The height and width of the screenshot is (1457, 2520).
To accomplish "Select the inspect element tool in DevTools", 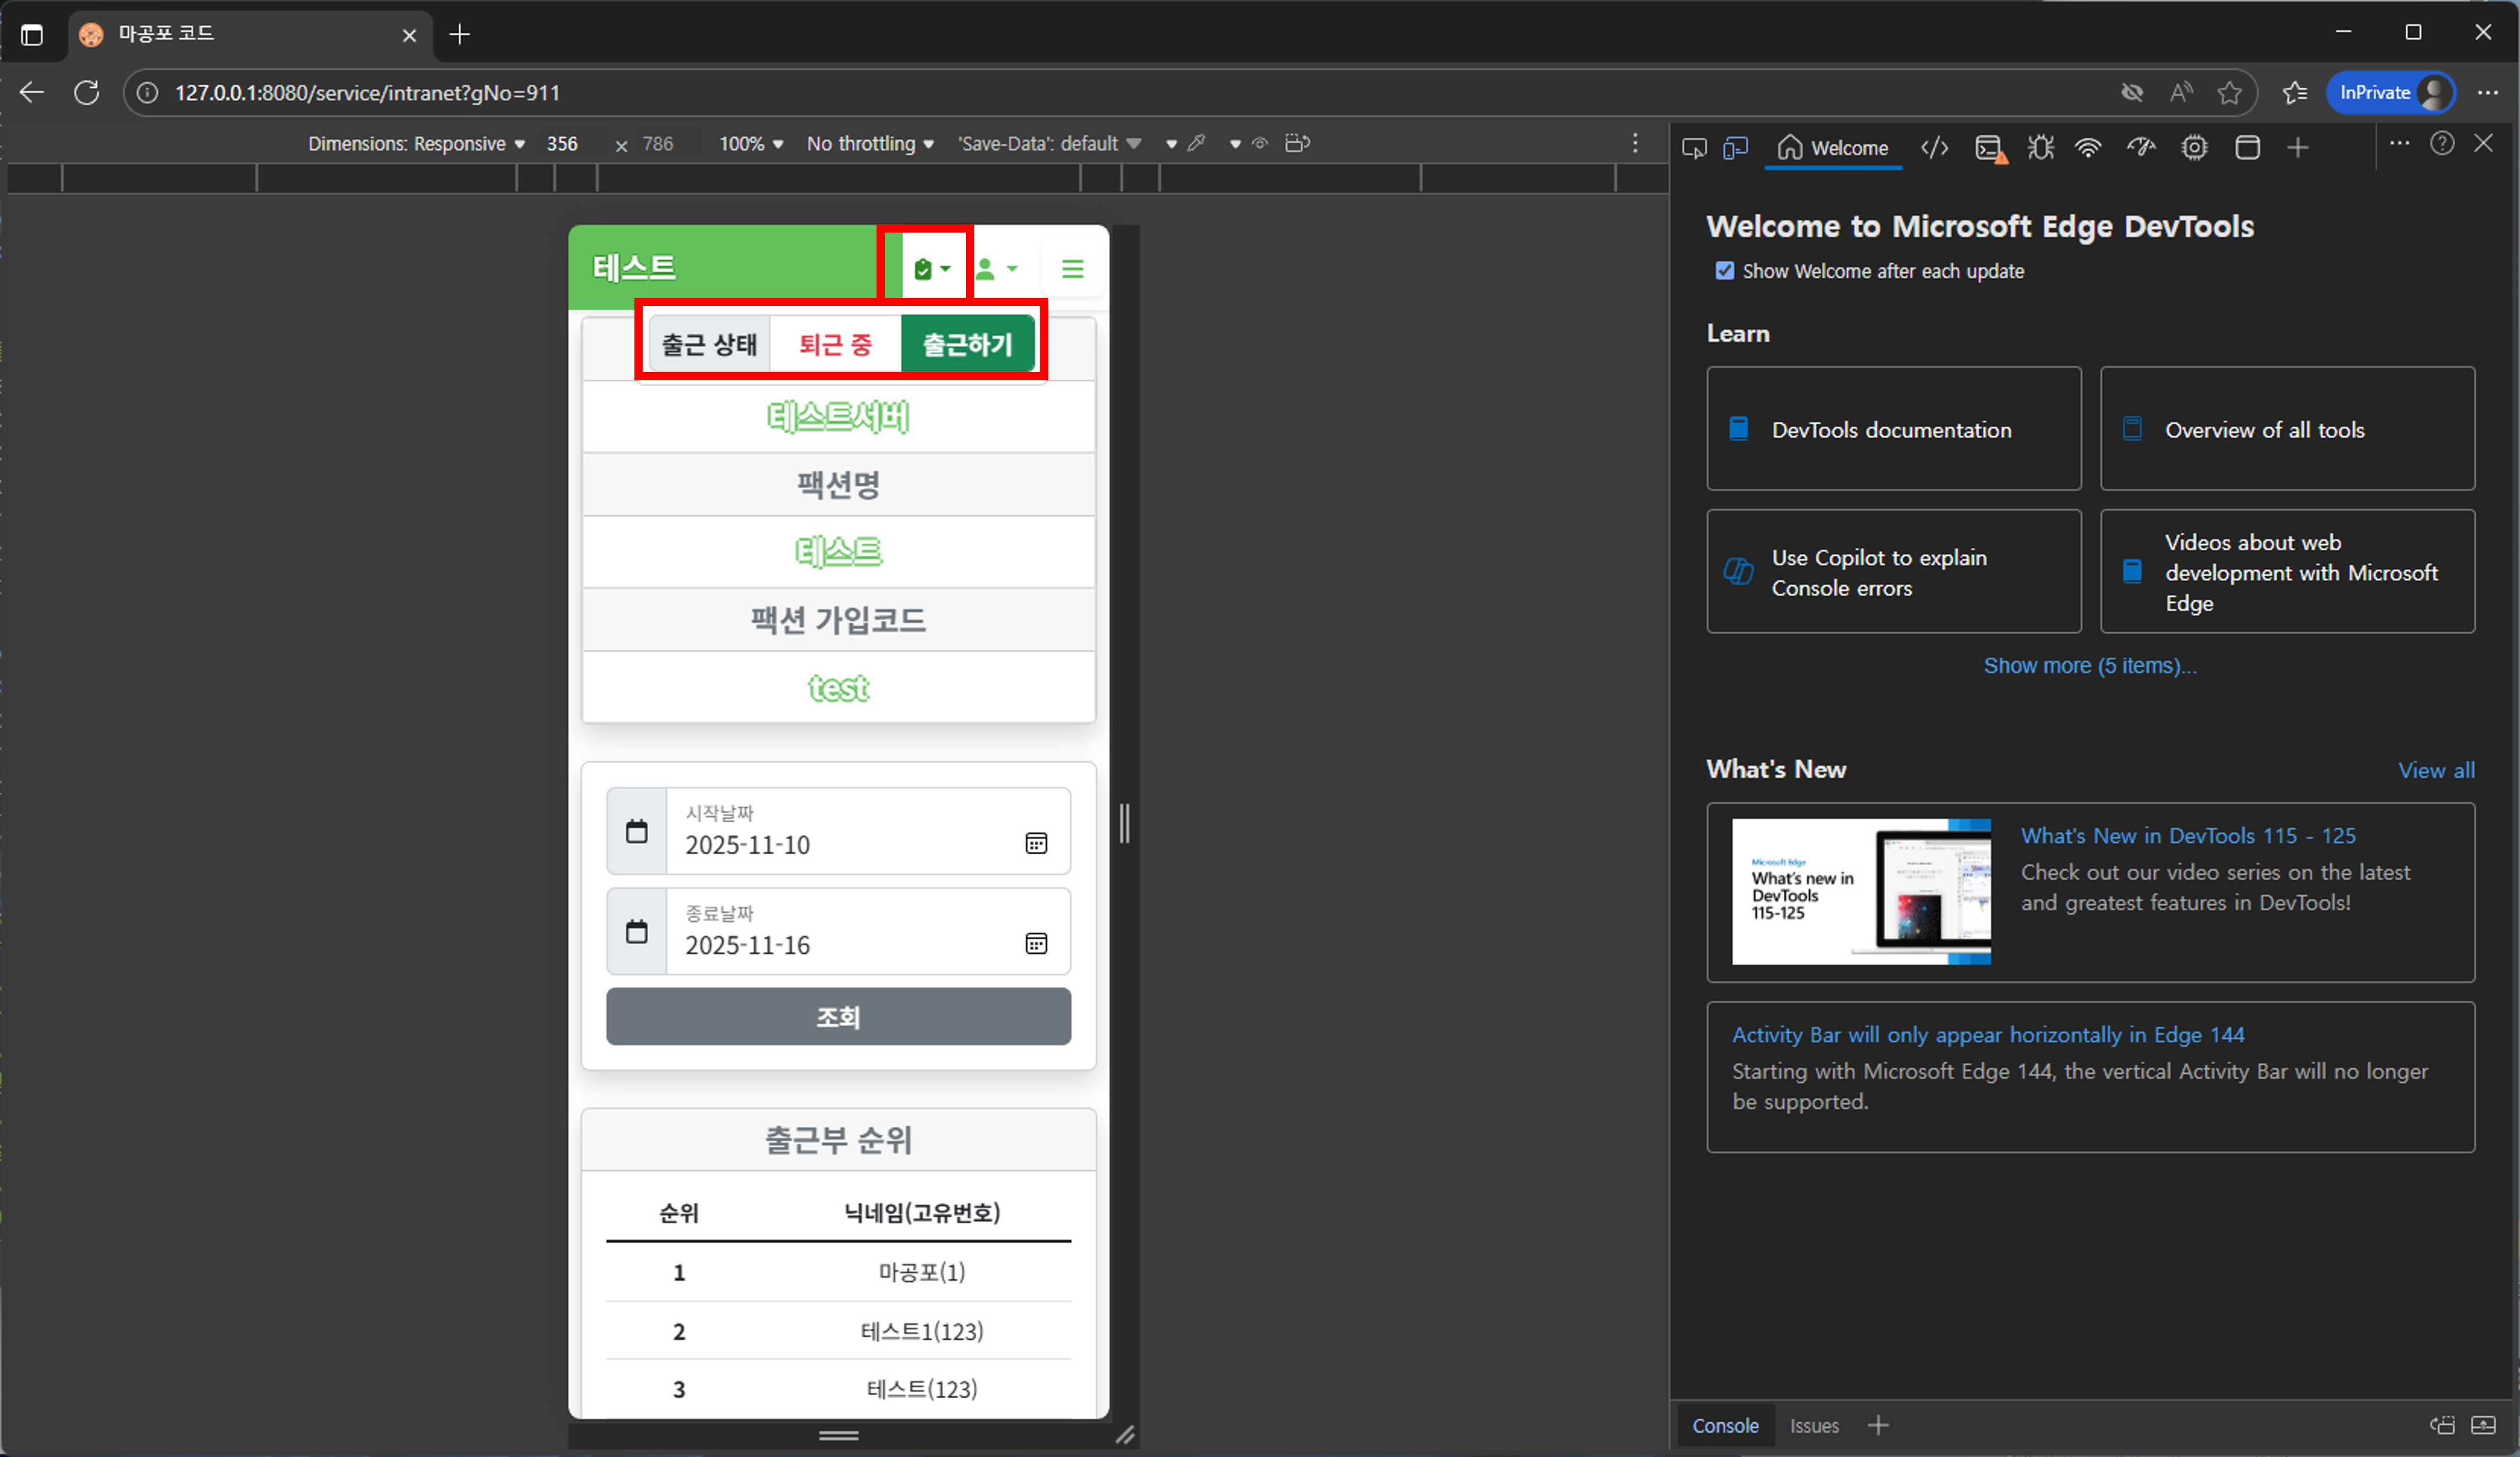I will [1693, 147].
